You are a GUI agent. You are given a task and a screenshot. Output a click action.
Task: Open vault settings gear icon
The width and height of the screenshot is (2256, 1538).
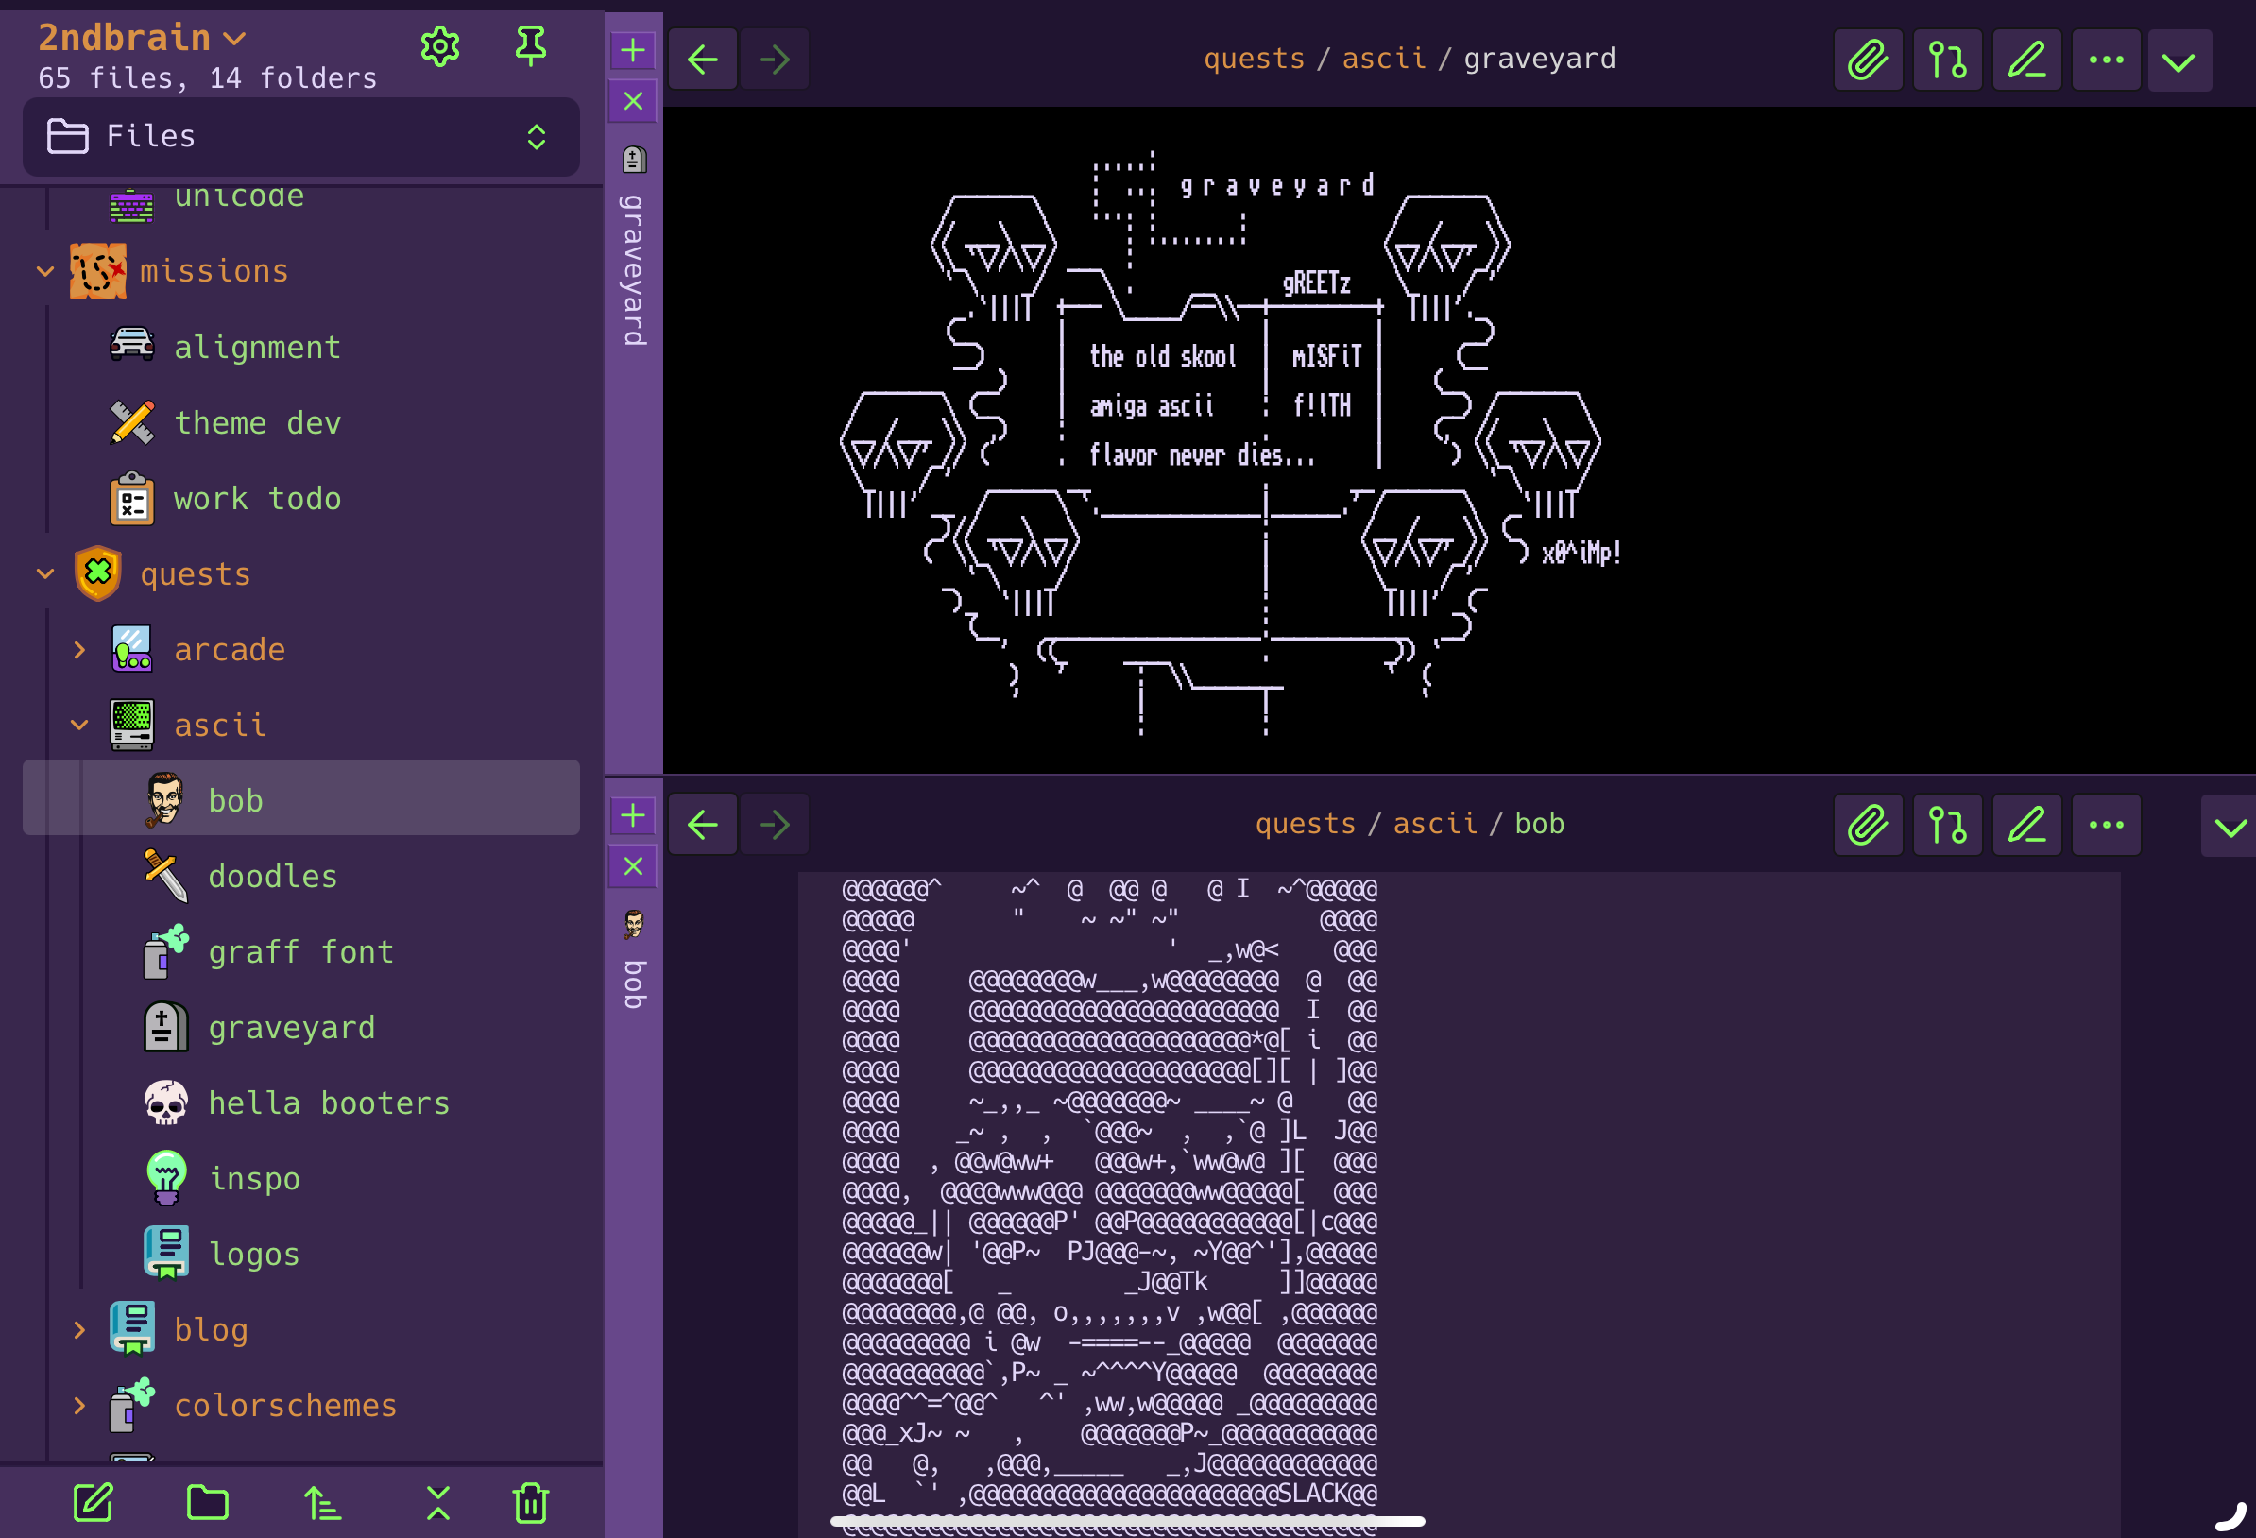439,45
